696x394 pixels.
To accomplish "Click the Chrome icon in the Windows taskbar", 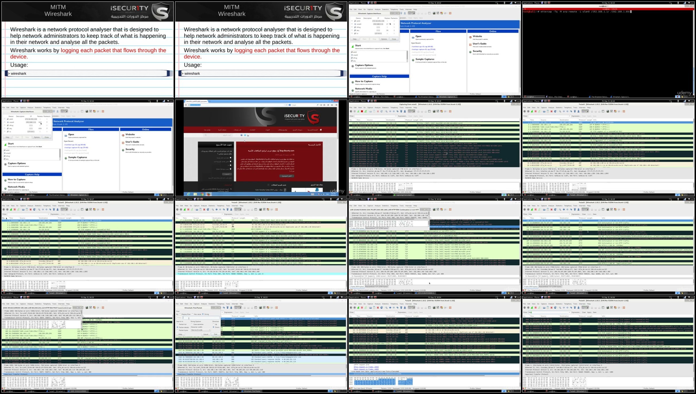I will tap(202, 194).
